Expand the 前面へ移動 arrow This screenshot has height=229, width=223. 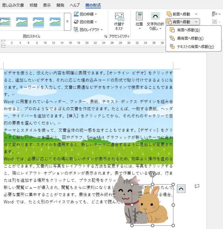point(196,14)
